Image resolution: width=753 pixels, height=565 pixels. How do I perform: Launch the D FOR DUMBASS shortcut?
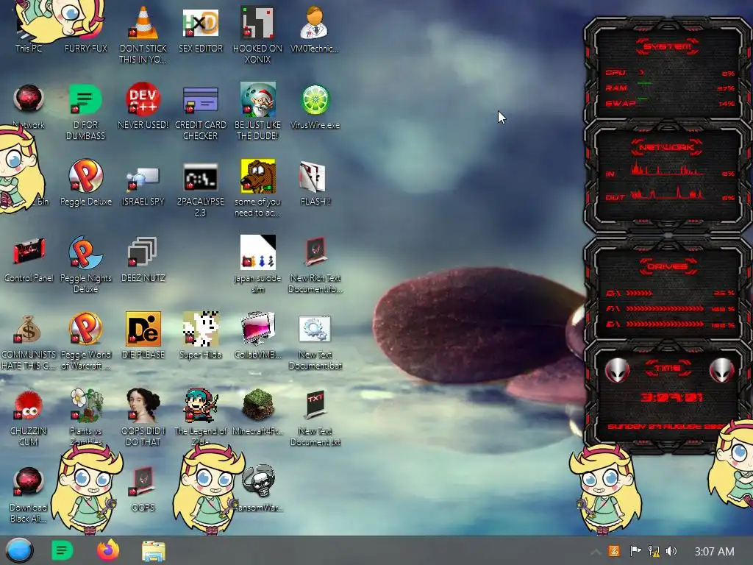[85, 99]
